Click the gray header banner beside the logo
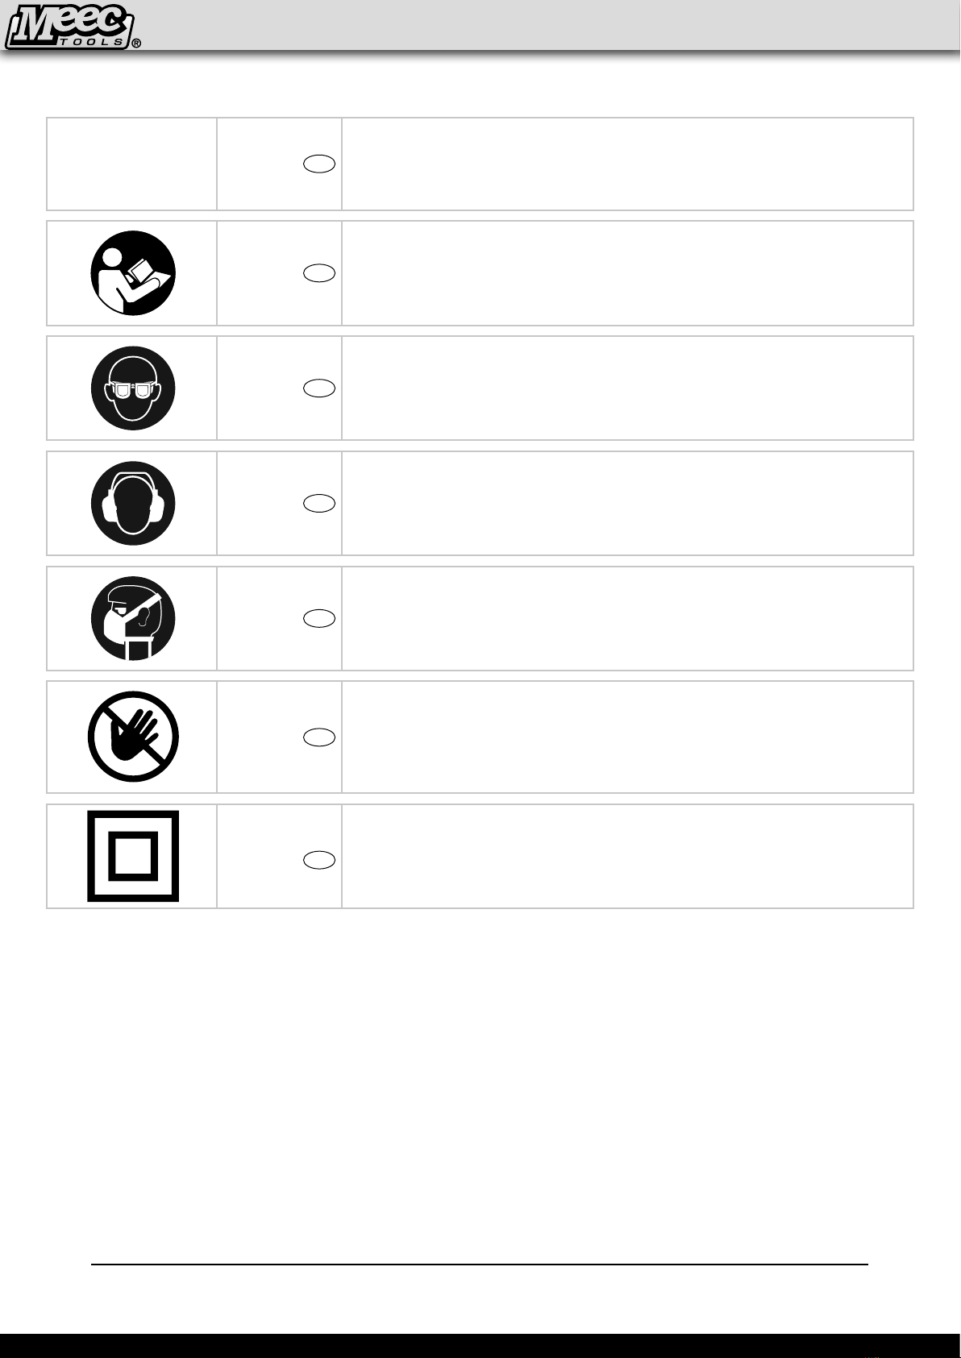The height and width of the screenshot is (1358, 961). [548, 25]
